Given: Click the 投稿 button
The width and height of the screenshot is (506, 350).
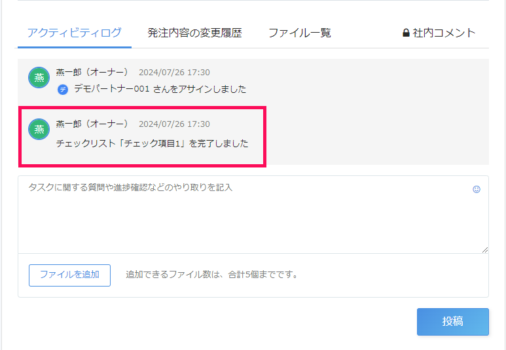Looking at the screenshot, I should (453, 322).
